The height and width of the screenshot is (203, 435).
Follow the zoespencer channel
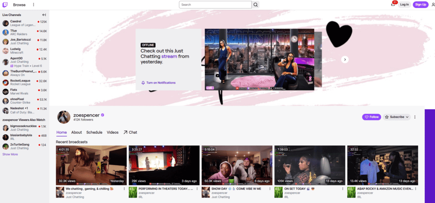point(371,117)
